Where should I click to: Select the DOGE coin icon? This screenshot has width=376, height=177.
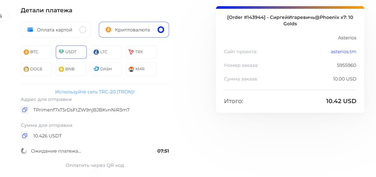(x=26, y=69)
